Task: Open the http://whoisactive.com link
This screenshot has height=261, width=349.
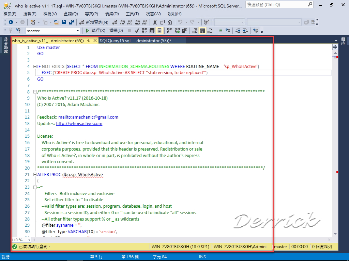Action: (79, 123)
